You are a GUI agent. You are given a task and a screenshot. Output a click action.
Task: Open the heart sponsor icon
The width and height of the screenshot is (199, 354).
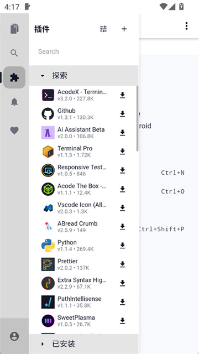click(x=14, y=131)
